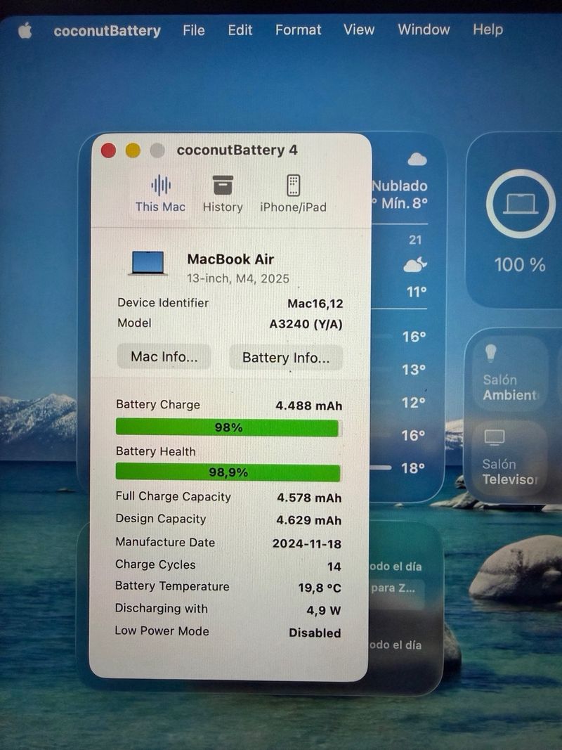Screen dimensions: 562x750
Task: Close the coconutBattery 4 window
Action: [x=108, y=150]
